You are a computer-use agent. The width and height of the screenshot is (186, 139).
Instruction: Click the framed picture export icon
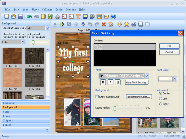99,16
